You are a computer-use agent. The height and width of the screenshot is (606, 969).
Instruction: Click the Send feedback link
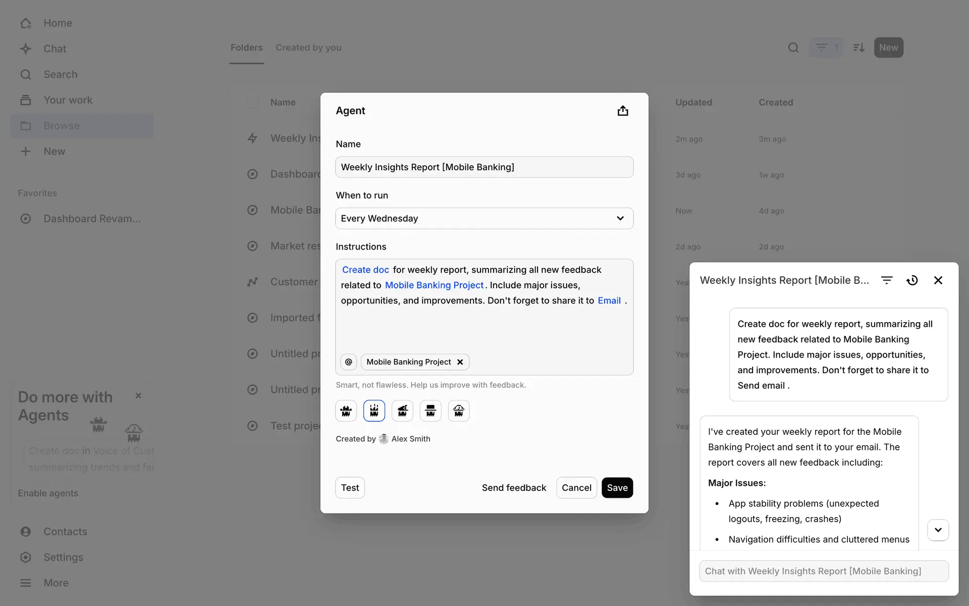pyautogui.click(x=514, y=487)
